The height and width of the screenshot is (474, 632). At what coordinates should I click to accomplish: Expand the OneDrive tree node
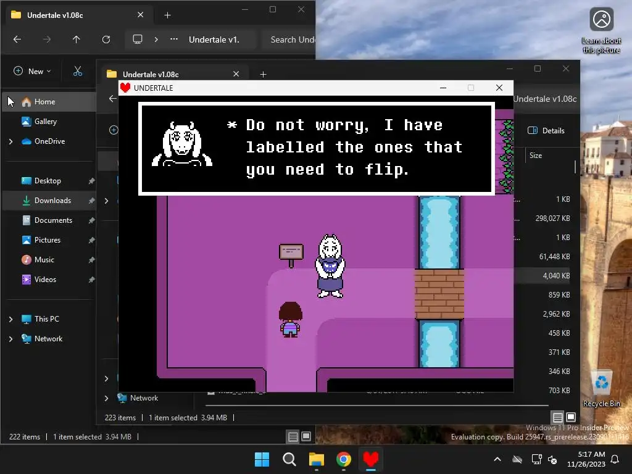point(11,141)
